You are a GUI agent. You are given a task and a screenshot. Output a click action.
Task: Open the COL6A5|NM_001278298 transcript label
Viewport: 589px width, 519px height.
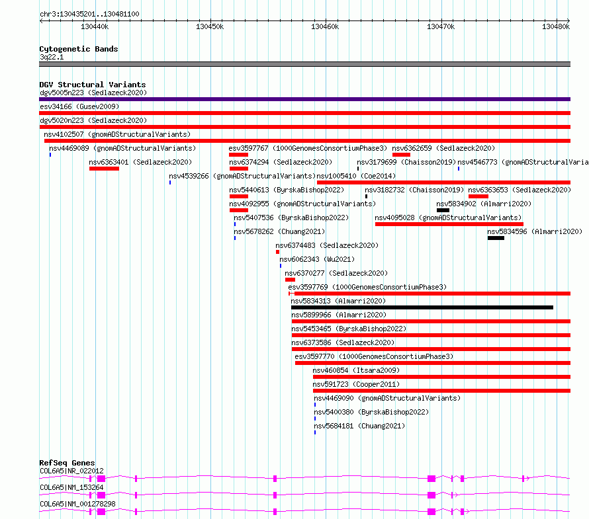[x=77, y=504]
